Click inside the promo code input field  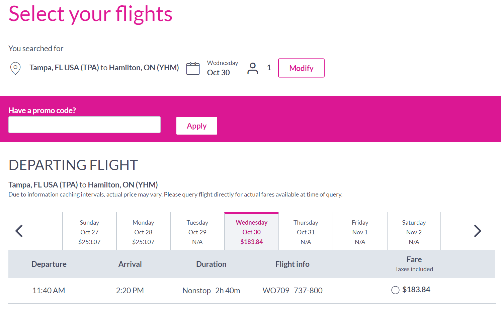84,125
